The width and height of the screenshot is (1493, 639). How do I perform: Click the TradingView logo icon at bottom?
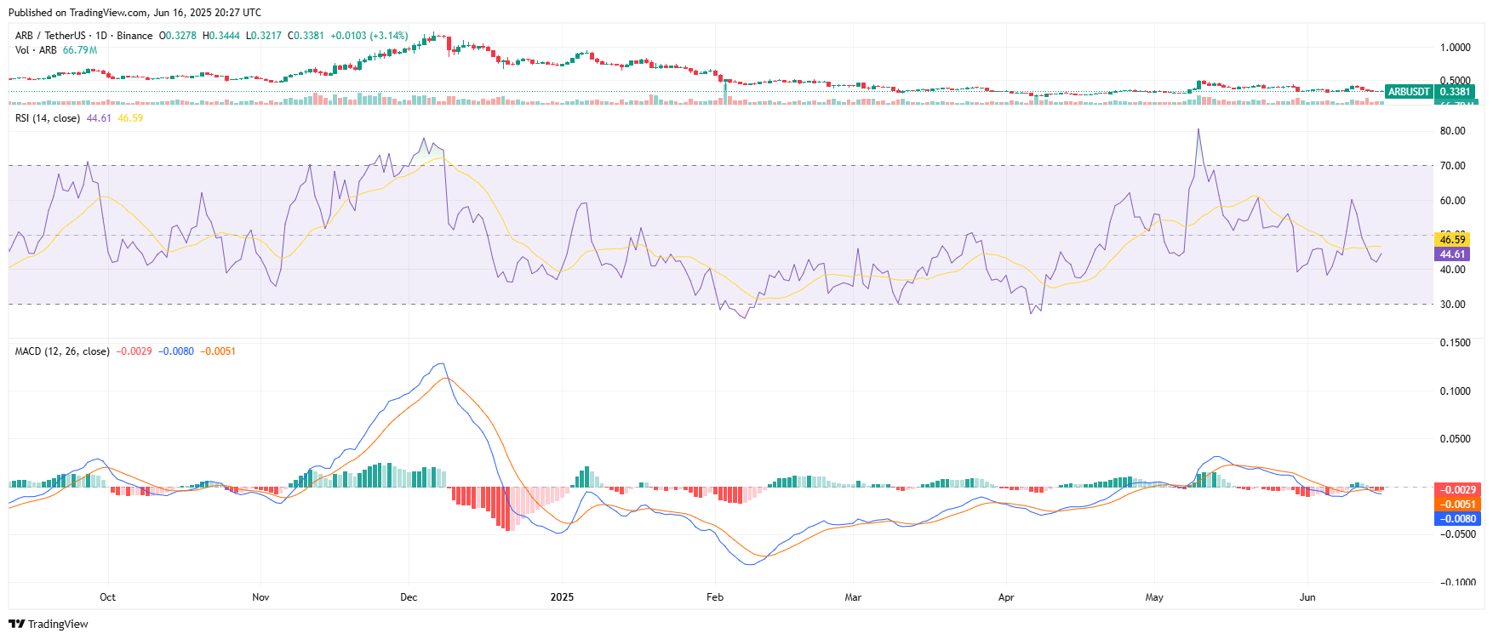point(16,624)
